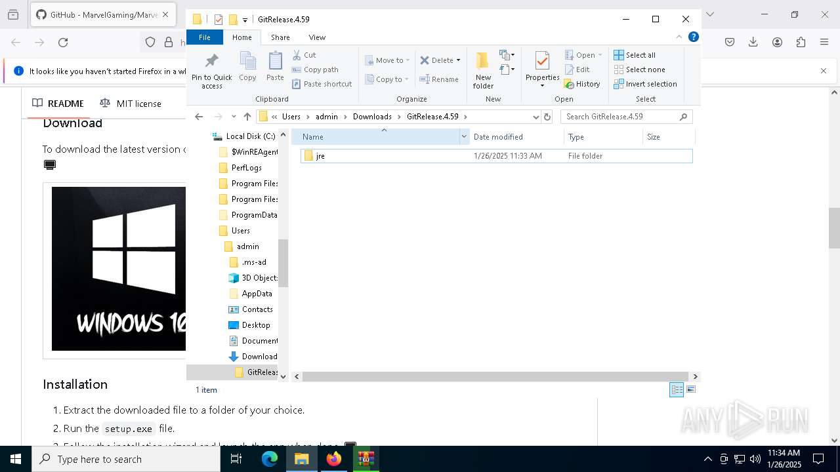This screenshot has width=840, height=472.
Task: Open Recent locations dropdown arrow
Action: [x=234, y=117]
